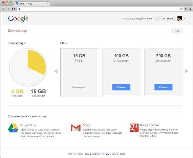This screenshot has width=193, height=158.
Task: Show next plans with right arrow
Action: pyautogui.click(x=186, y=71)
